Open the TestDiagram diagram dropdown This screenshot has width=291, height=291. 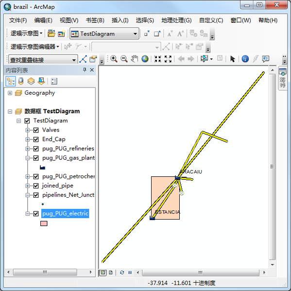pos(135,34)
